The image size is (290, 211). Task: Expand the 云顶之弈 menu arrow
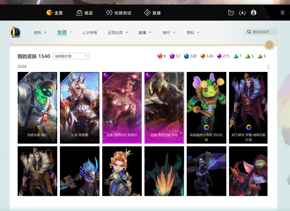[127, 32]
